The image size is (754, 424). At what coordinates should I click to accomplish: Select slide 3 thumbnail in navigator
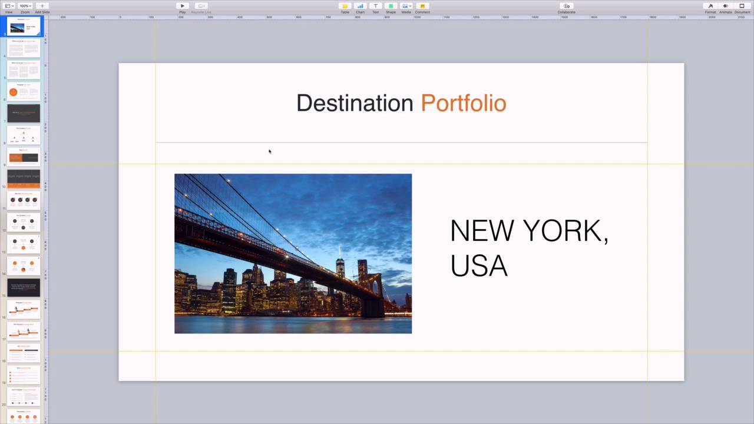[x=24, y=26]
